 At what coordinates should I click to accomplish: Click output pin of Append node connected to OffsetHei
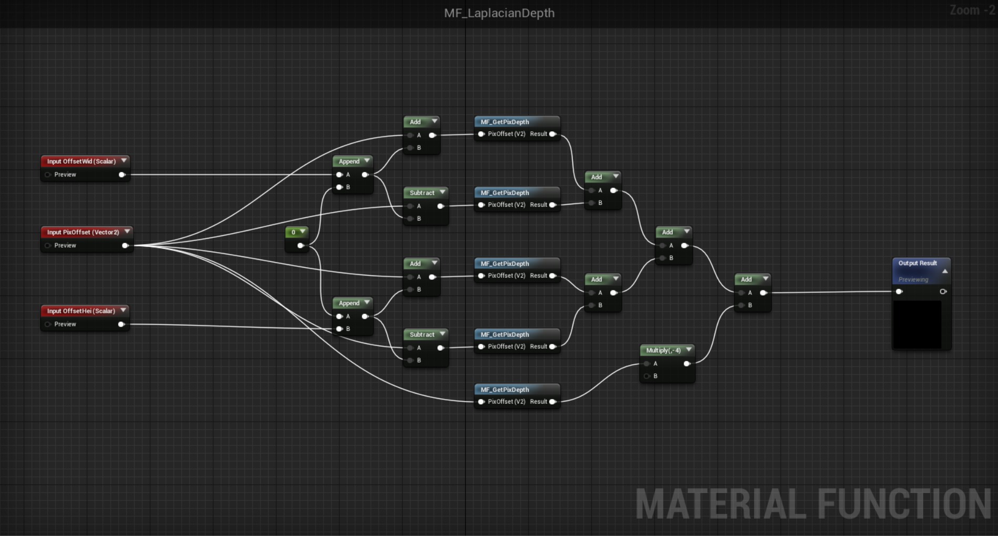[365, 317]
